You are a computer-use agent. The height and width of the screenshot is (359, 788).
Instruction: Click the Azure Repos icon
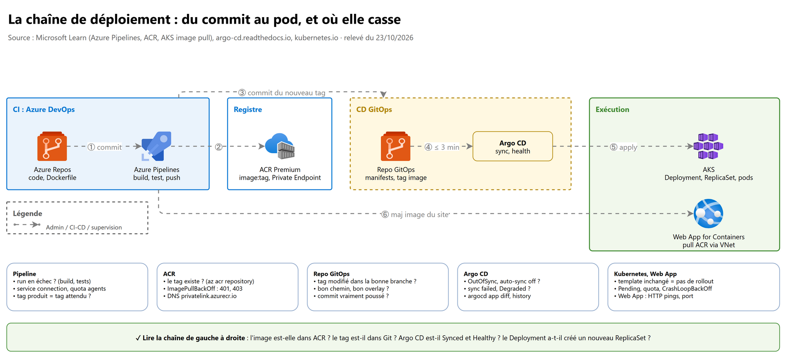tap(52, 146)
